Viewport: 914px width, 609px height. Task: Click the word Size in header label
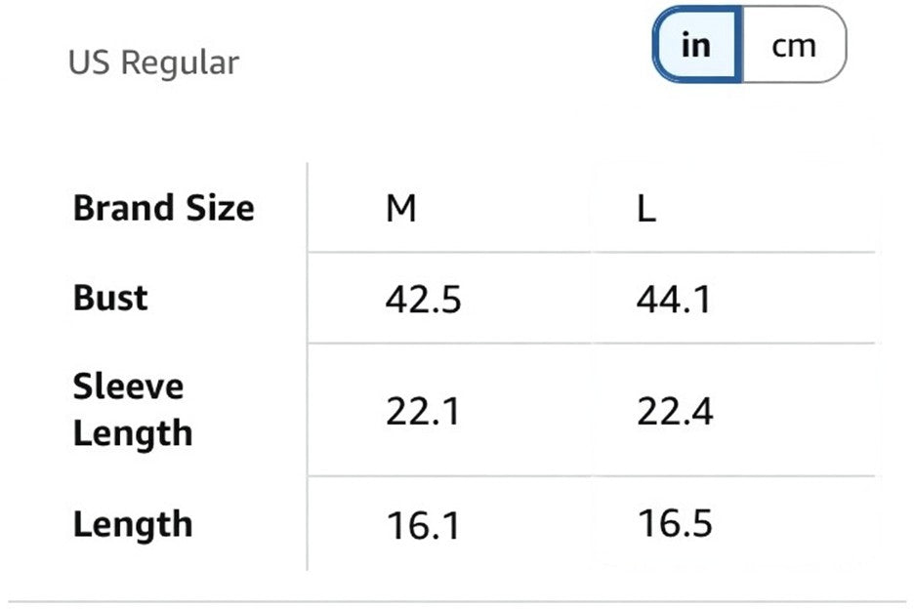click(x=221, y=208)
